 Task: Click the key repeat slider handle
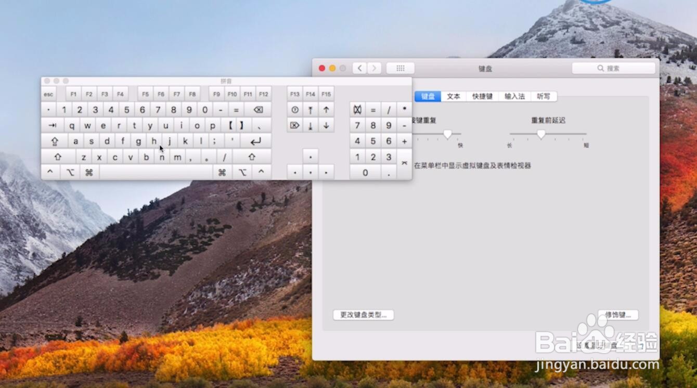(448, 134)
